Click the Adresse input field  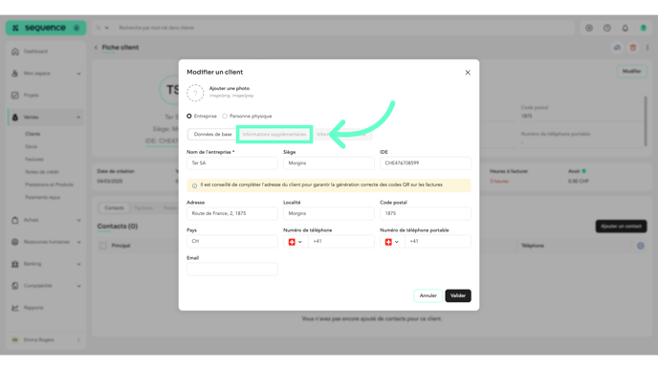(x=232, y=213)
